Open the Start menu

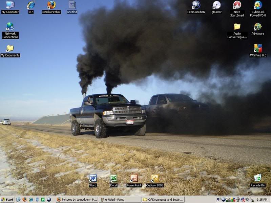(x=7, y=200)
